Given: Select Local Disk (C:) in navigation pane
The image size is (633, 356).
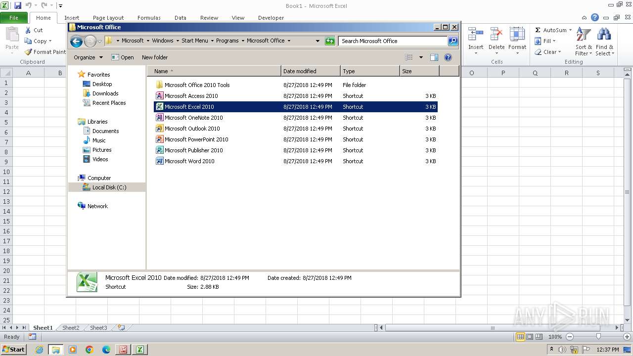Looking at the screenshot, I should pyautogui.click(x=107, y=187).
